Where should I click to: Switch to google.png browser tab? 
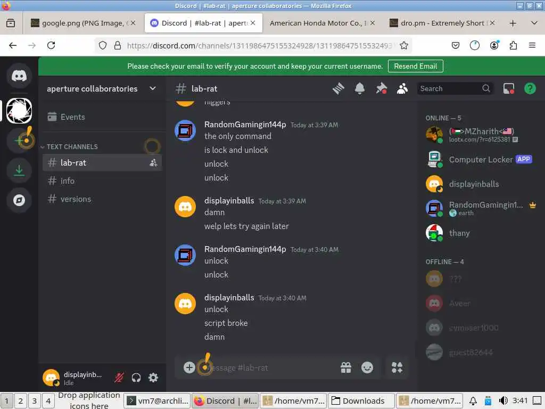83,23
